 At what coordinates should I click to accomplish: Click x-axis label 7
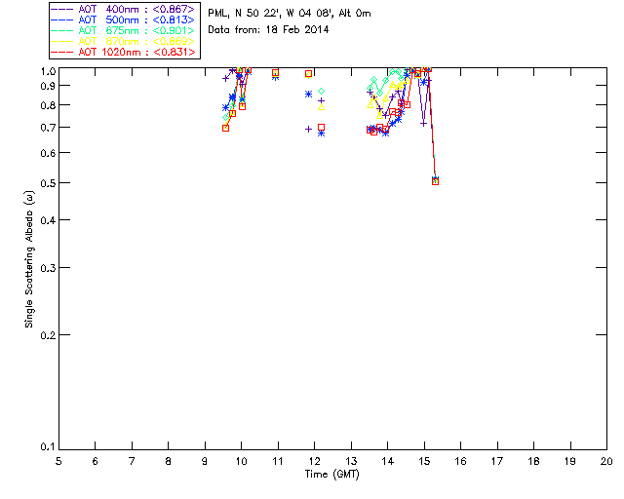[x=132, y=461]
